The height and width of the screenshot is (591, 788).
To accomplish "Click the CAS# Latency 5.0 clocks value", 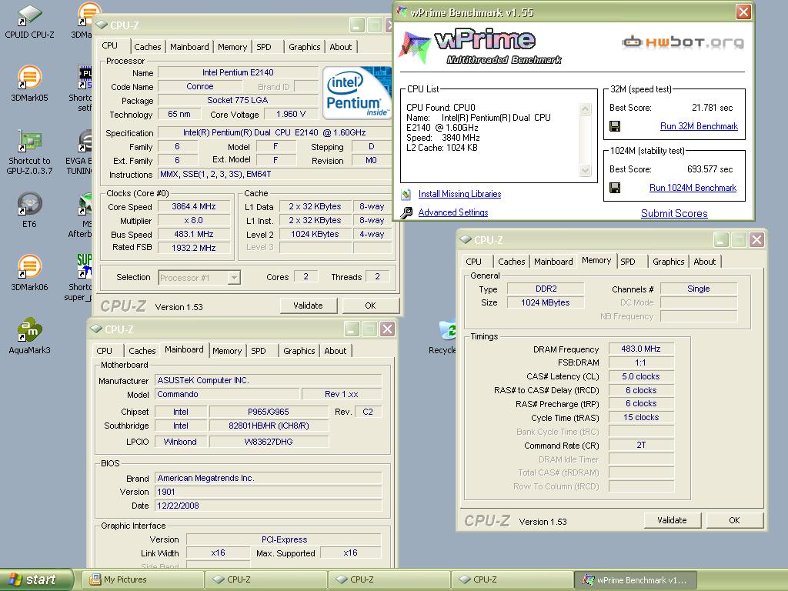I will tap(641, 376).
